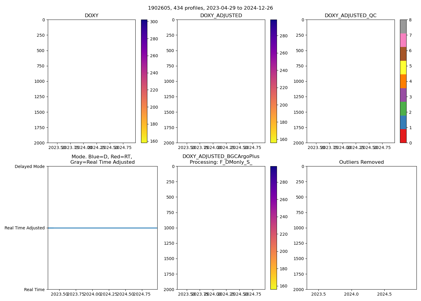Click the pink segment of the QC colorbar
This screenshot has width=421, height=301.
click(403, 40)
